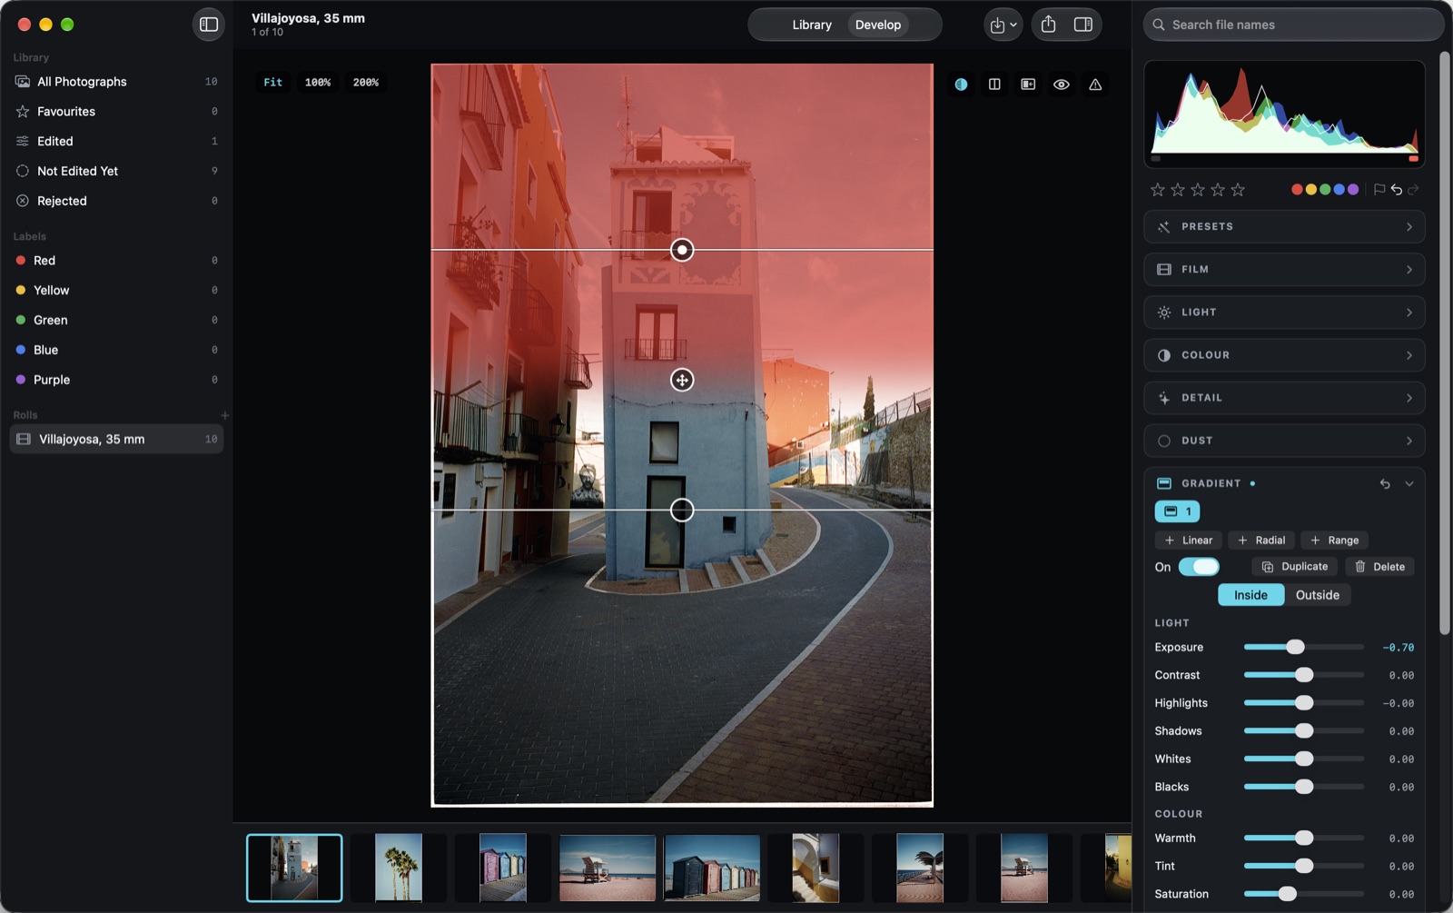Select the palm trees thumbnail in filmstrip
The height and width of the screenshot is (913, 1453).
tap(399, 868)
